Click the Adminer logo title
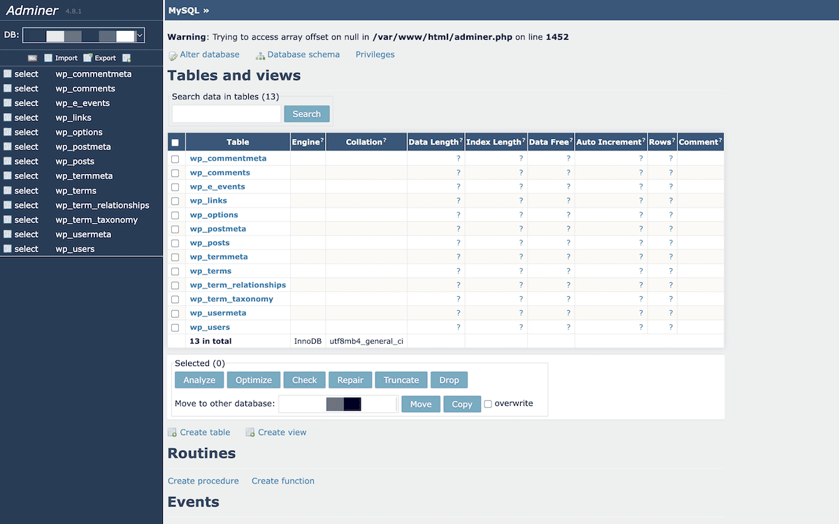This screenshot has height=524, width=839. (32, 10)
